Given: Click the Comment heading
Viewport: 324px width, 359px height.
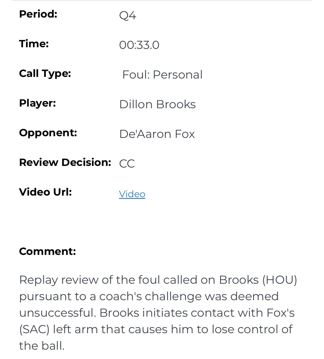Looking at the screenshot, I should [x=48, y=251].
